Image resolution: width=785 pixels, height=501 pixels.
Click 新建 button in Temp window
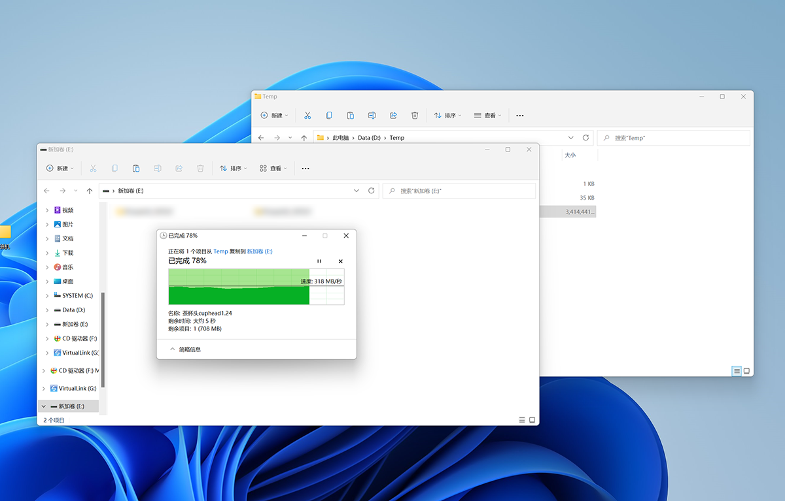coord(274,116)
